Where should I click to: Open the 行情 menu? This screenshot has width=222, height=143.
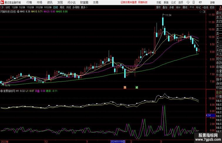click(29, 2)
